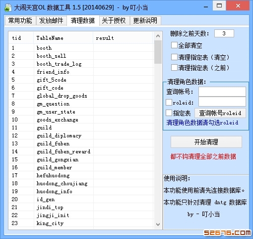The width and height of the screenshot is (253, 239).
Task: Click the scroll down arrow of the table list
Action: click(x=158, y=225)
